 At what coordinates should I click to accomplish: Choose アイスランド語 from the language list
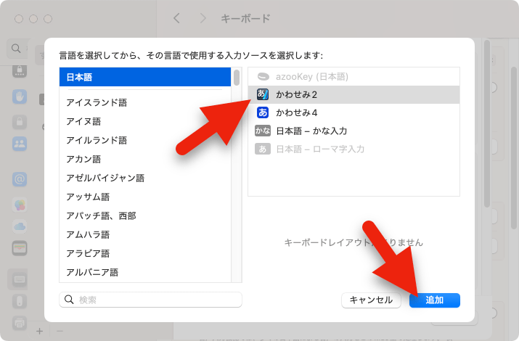click(145, 102)
